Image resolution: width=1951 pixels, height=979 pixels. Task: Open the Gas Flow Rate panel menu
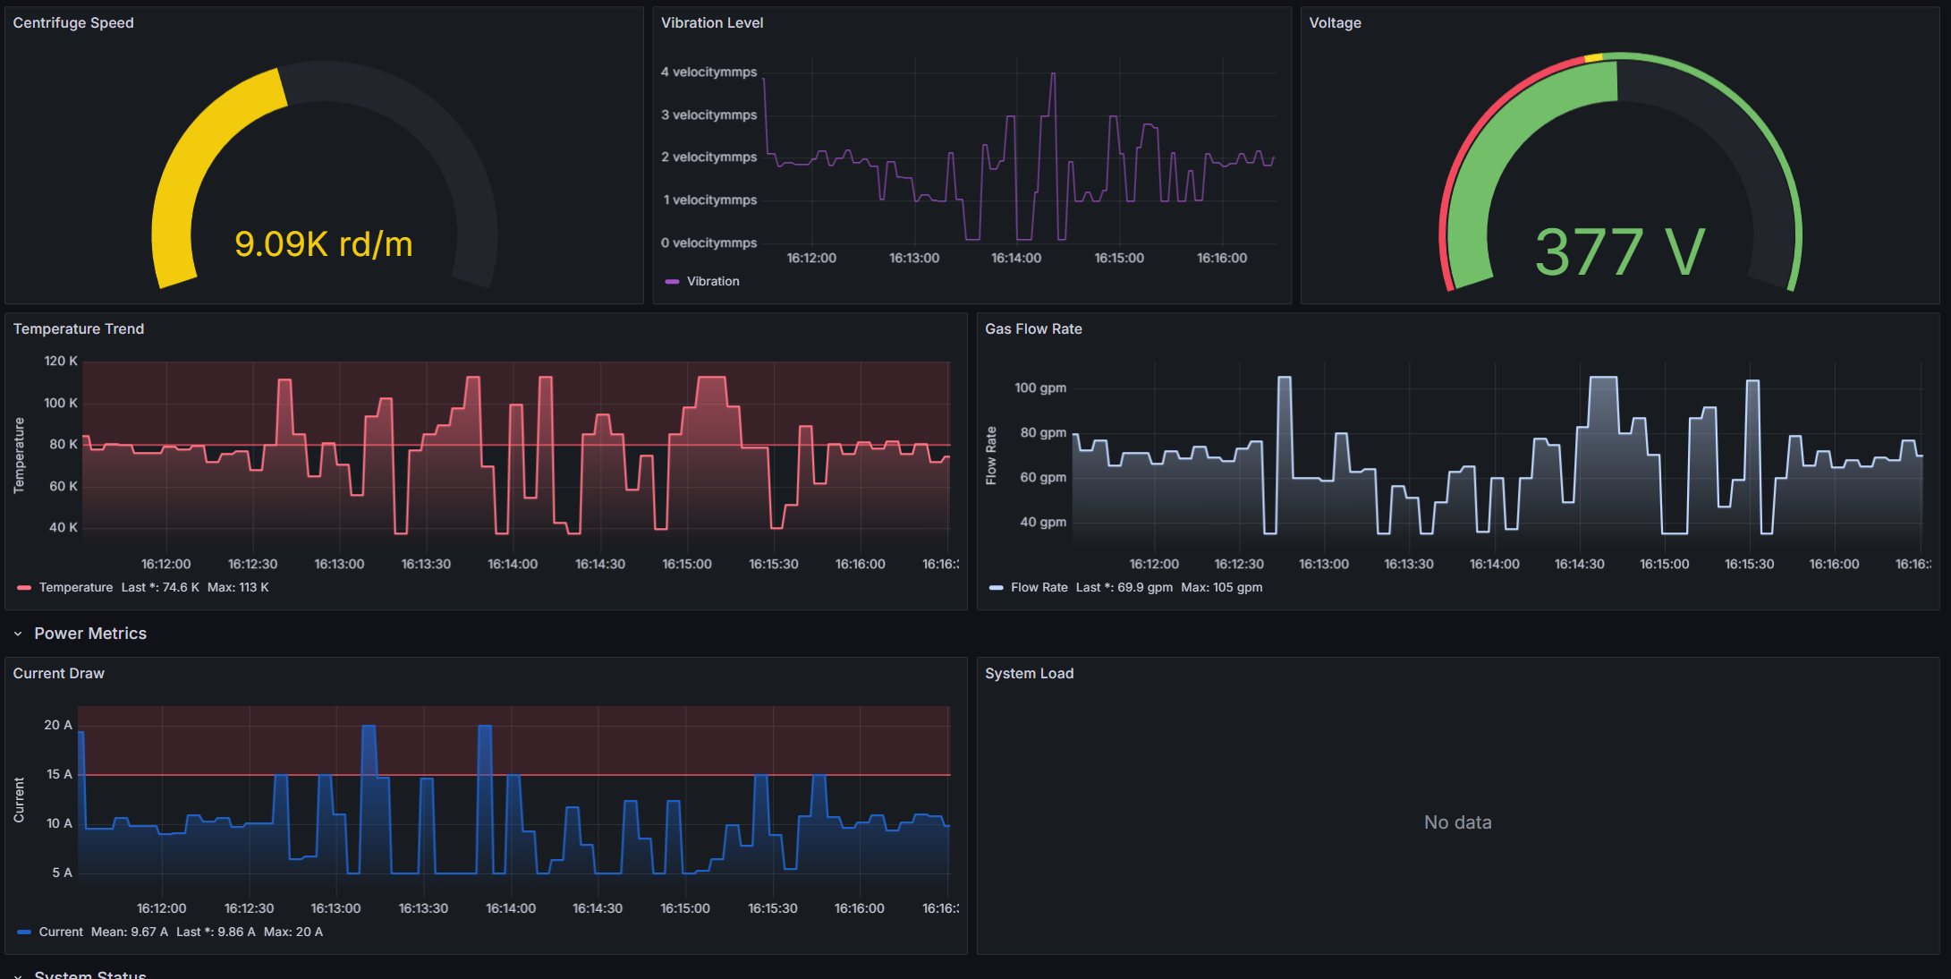pos(1033,328)
